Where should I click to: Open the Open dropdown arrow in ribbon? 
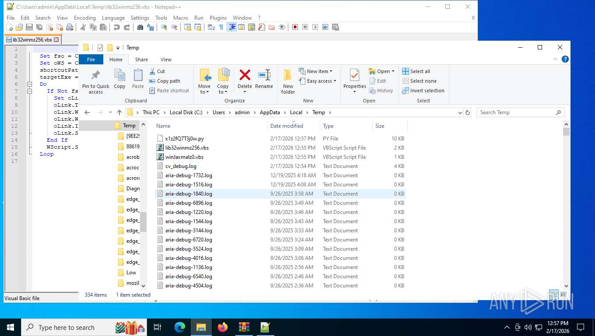point(393,71)
